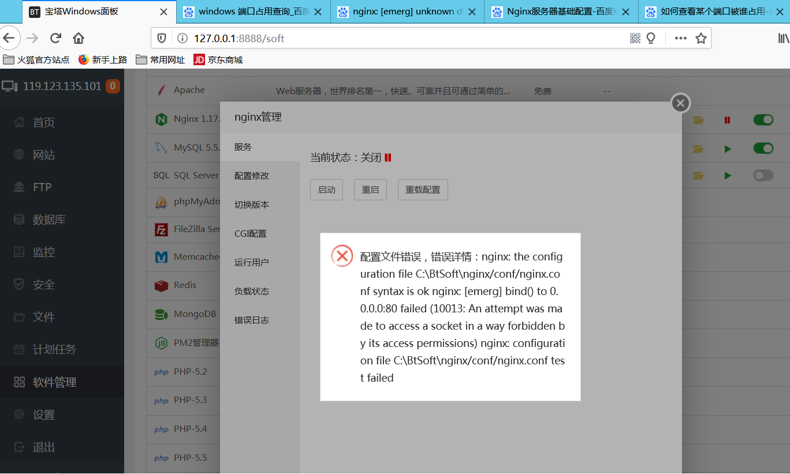The height and width of the screenshot is (474, 790).
Task: Click PHP-5.2 in the software list
Action: pos(190,371)
